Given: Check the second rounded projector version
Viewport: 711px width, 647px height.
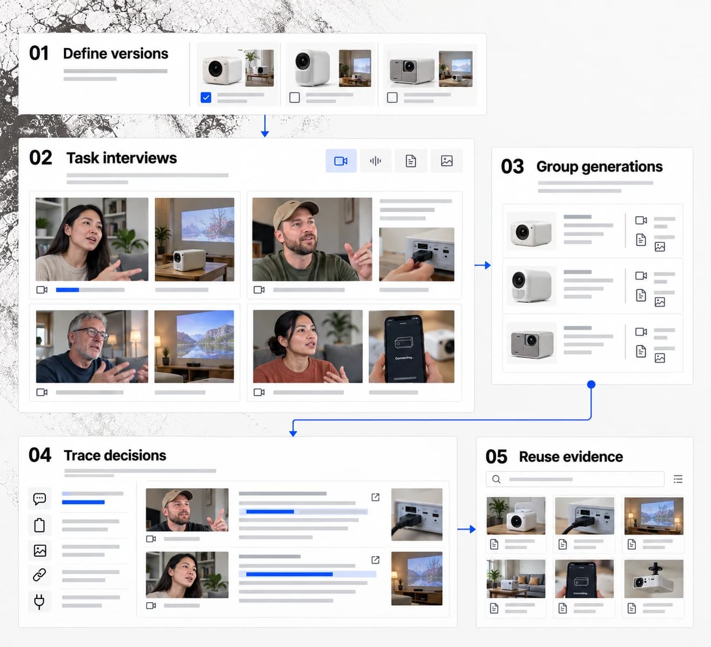Looking at the screenshot, I should coord(295,98).
